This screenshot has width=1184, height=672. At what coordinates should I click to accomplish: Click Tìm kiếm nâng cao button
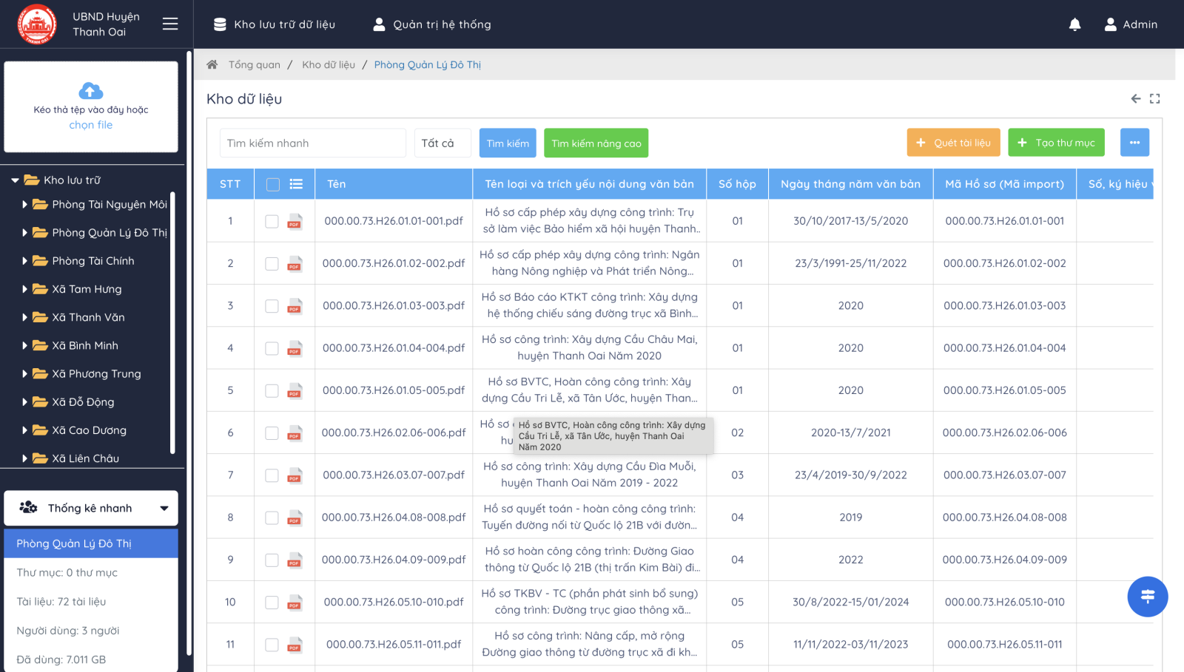[x=596, y=143]
